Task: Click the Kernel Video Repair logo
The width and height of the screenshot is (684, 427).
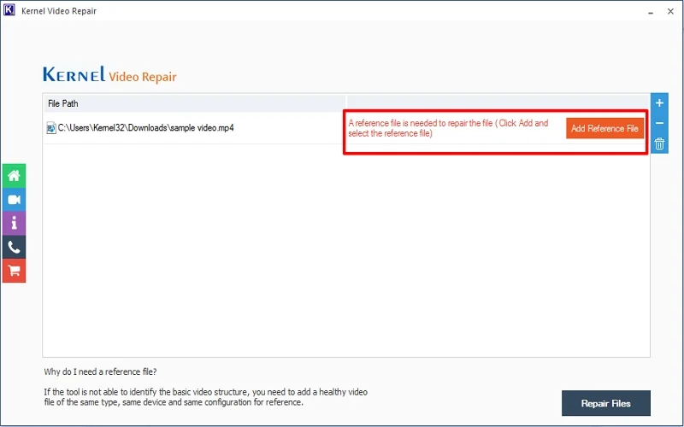Action: coord(109,75)
